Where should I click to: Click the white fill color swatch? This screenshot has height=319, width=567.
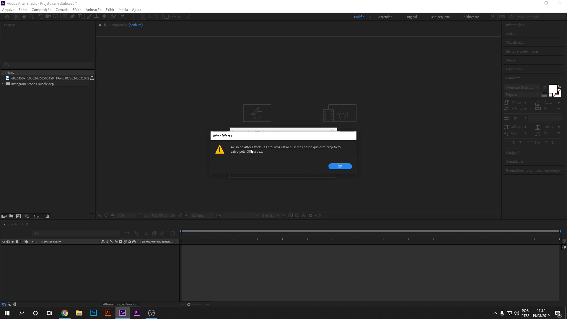tap(553, 89)
